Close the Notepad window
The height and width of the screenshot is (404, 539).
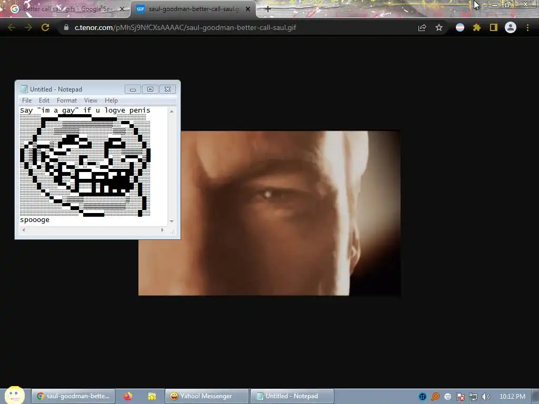tap(167, 89)
